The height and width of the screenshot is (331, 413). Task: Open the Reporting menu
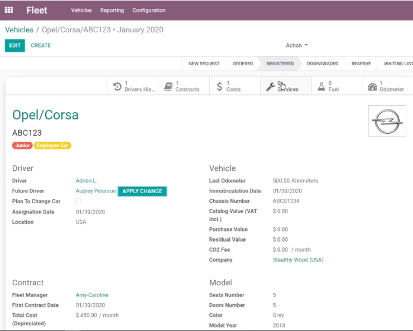(x=112, y=10)
